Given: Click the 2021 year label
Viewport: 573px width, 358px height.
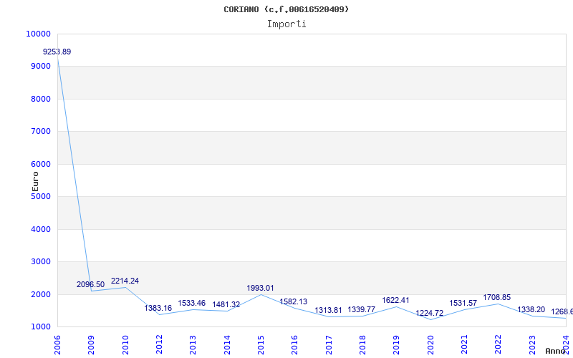Looking at the screenshot, I should 464,345.
